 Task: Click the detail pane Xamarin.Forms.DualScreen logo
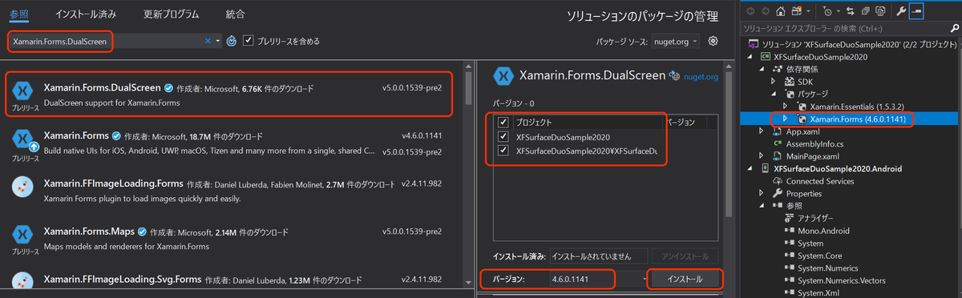tap(504, 76)
